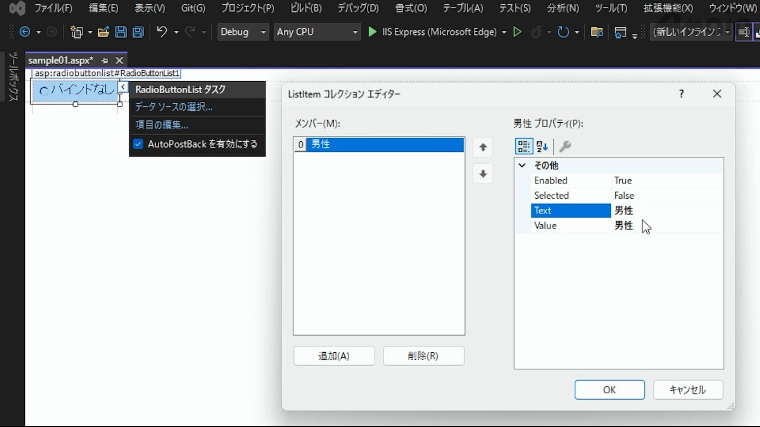Click the New Item toolbar icon
The width and height of the screenshot is (760, 427).
coord(77,32)
